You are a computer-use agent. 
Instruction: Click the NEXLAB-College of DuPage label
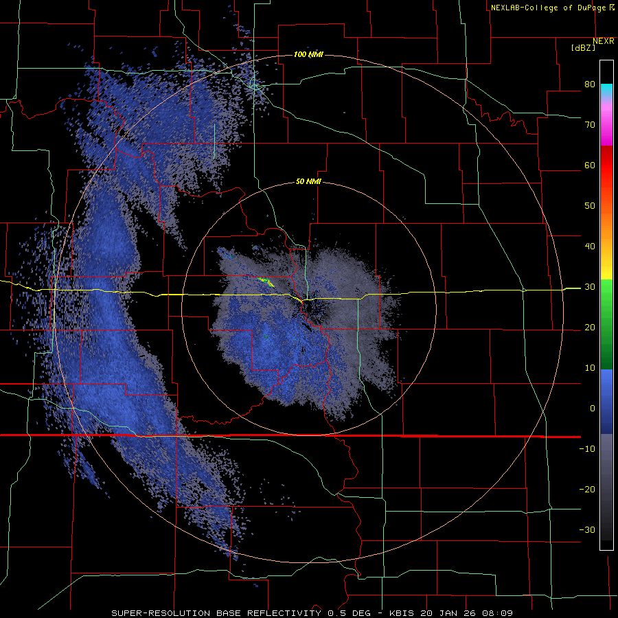pyautogui.click(x=548, y=8)
